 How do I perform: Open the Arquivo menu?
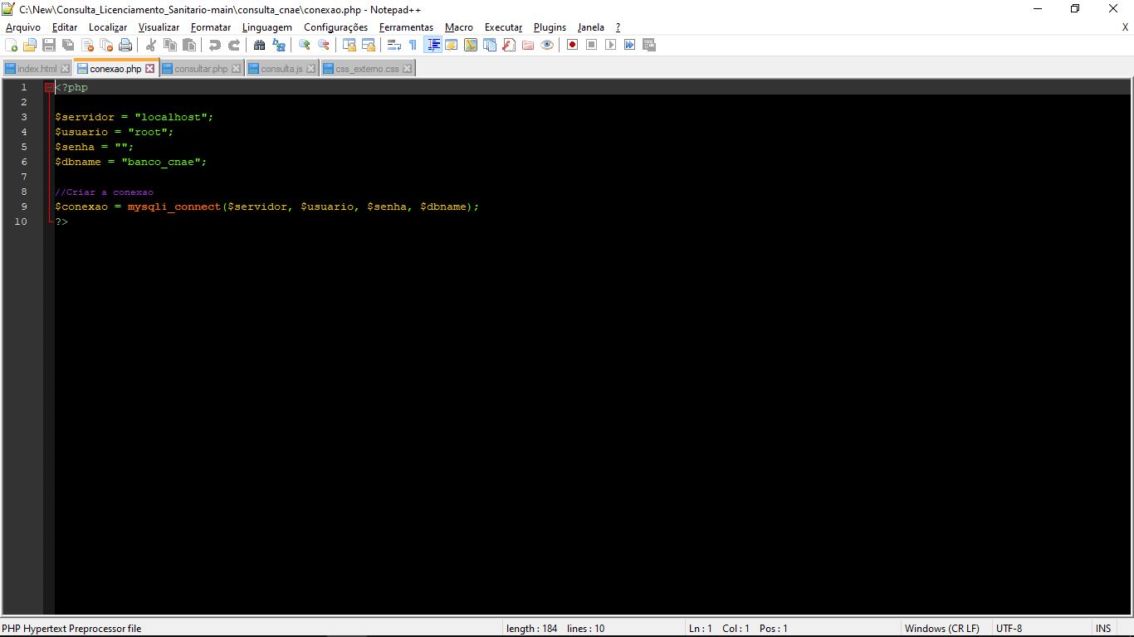click(23, 27)
